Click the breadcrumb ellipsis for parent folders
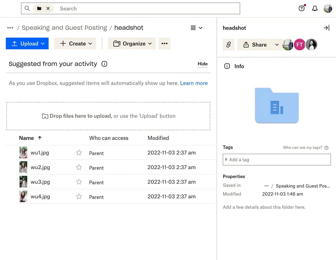336x260 pixels. click(x=10, y=28)
